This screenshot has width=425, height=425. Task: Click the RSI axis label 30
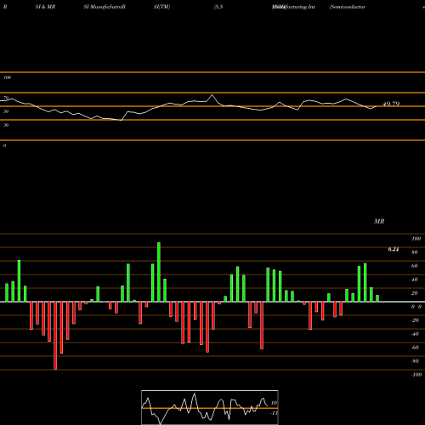coord(6,125)
